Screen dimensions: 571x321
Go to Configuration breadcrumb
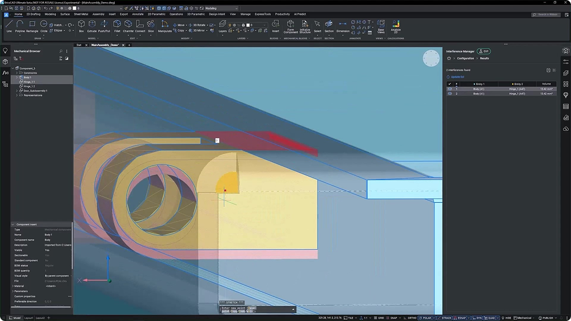pos(465,58)
